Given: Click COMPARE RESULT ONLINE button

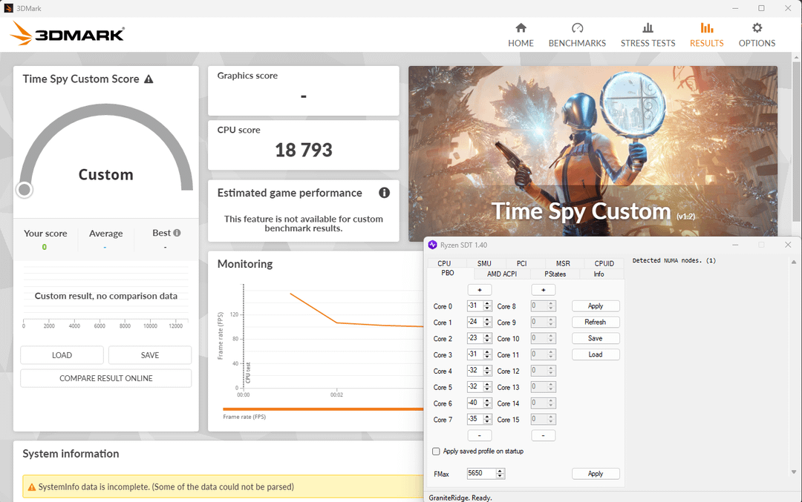Looking at the screenshot, I should (x=105, y=378).
